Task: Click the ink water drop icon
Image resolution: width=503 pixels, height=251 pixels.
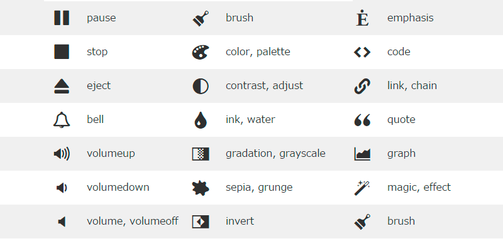Action: point(200,120)
